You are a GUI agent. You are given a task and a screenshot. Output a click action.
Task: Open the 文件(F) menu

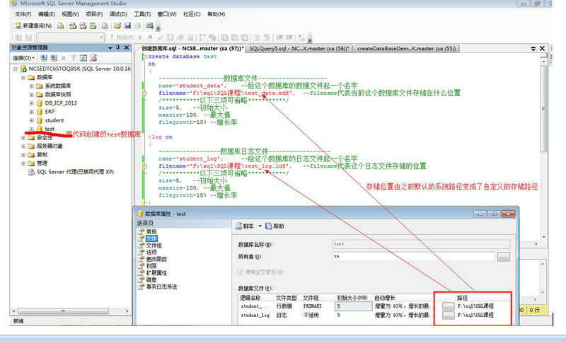click(23, 14)
